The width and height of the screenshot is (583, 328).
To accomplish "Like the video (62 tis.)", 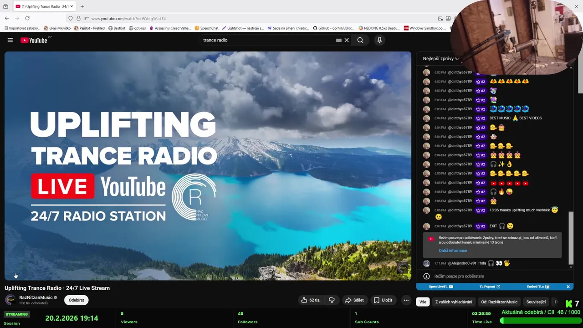I will click(x=311, y=300).
